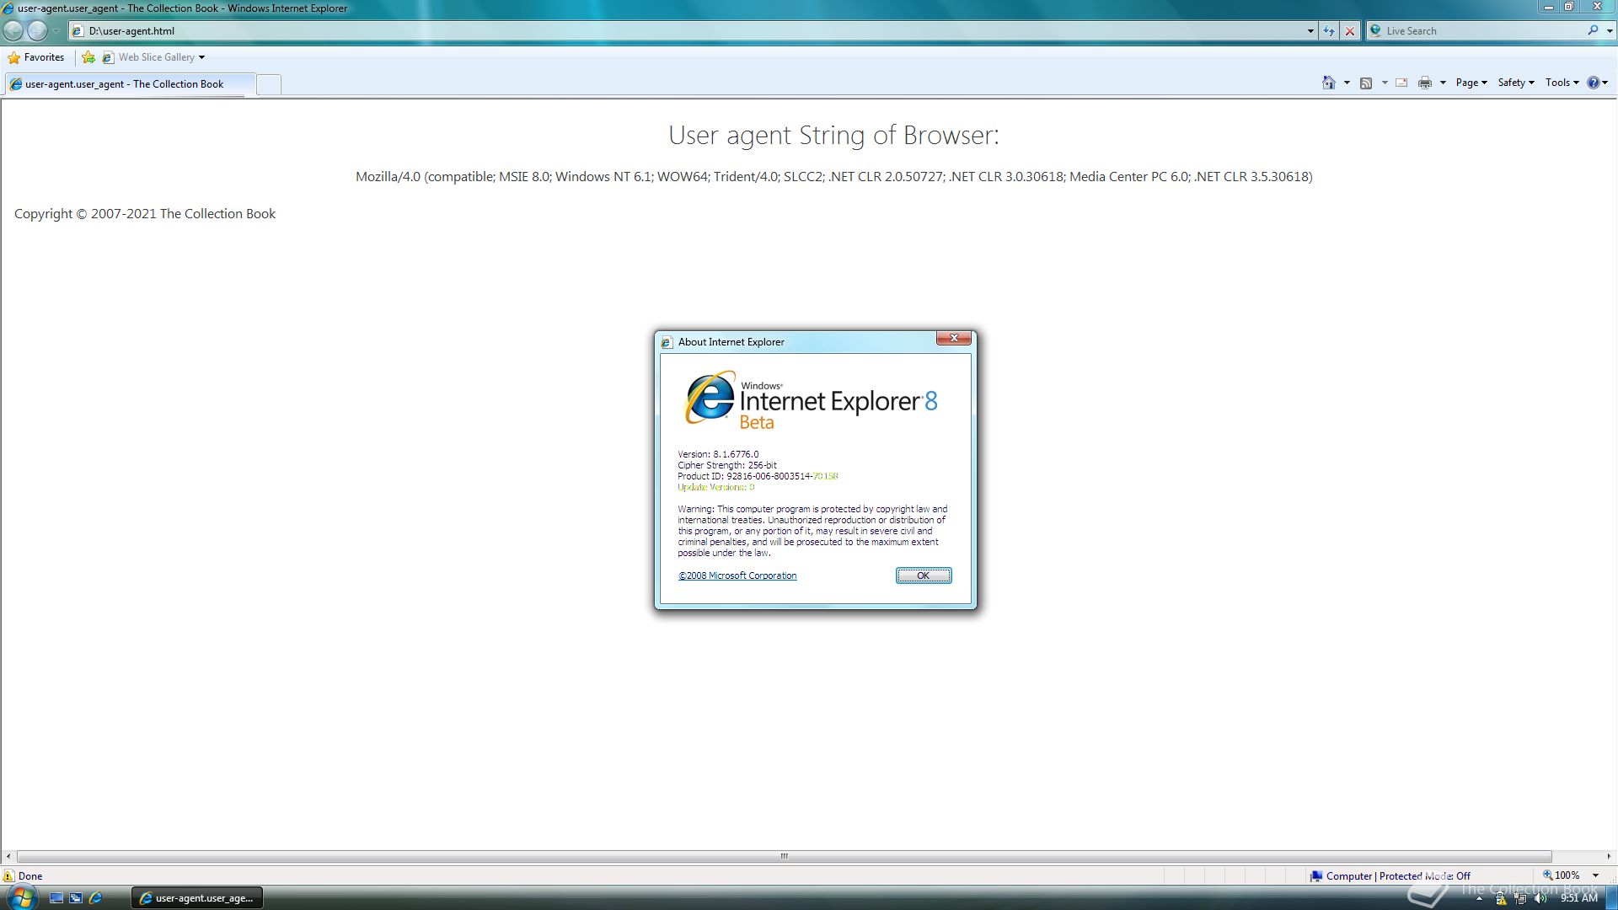Click the Copyright The Collection Book text

[145, 214]
